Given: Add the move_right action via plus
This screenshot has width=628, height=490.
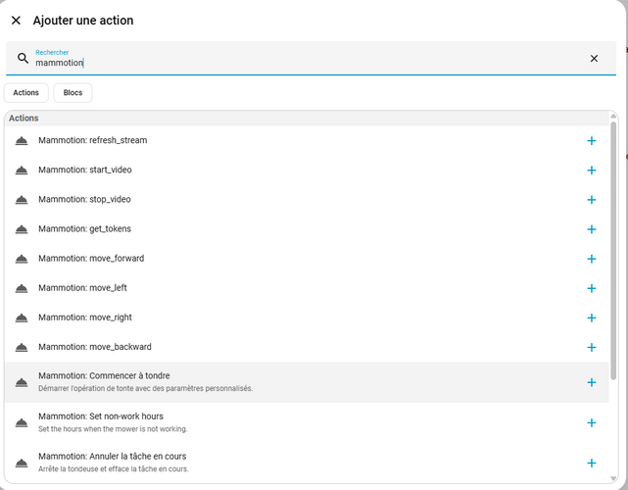Looking at the screenshot, I should point(592,318).
